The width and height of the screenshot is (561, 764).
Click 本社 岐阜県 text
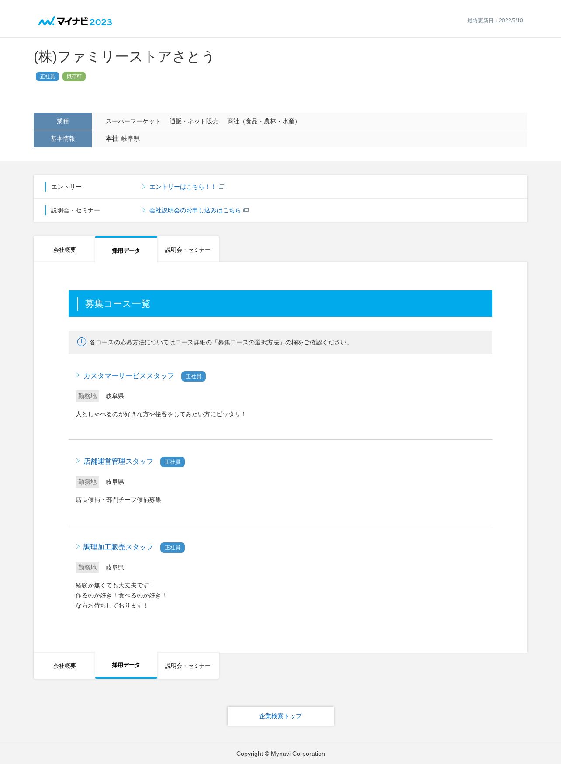123,139
